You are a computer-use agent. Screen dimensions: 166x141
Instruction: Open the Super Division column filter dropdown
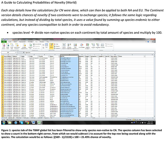(x=12, y=56)
